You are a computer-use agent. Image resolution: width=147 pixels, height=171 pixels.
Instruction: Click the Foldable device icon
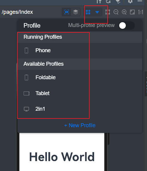tap(26, 77)
